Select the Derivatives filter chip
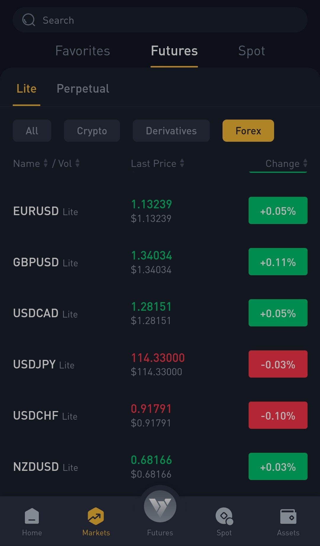Viewport: 320px width, 546px height. 171,131
